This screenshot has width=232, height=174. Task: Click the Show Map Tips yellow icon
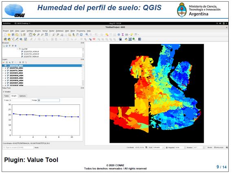[132, 35]
